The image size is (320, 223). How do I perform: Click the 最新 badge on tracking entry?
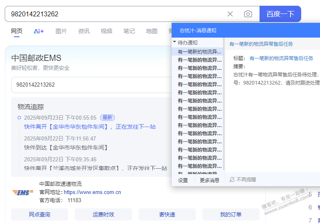coord(107,118)
